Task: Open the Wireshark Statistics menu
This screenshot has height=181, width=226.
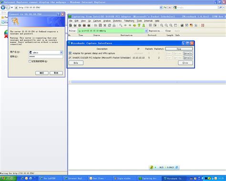Action: pyautogui.click(x=117, y=21)
